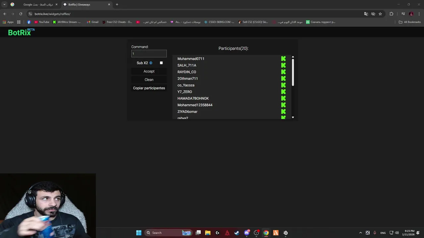Click the Windows Start button
424x238 pixels.
[139, 233]
